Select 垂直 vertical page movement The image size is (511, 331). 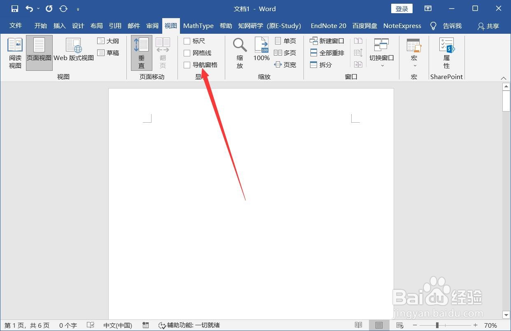coord(142,53)
